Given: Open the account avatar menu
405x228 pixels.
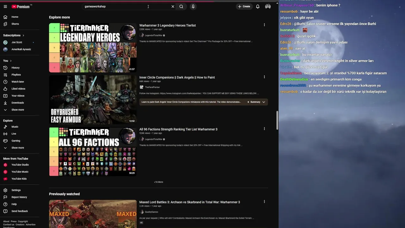Looking at the screenshot, I should tap(268, 6).
